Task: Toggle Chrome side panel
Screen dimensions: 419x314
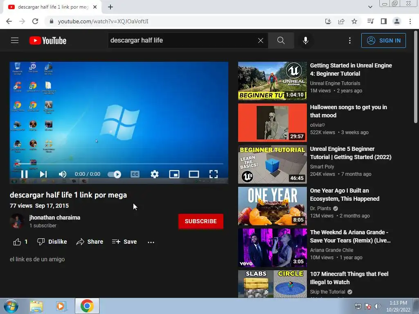Action: (384, 21)
